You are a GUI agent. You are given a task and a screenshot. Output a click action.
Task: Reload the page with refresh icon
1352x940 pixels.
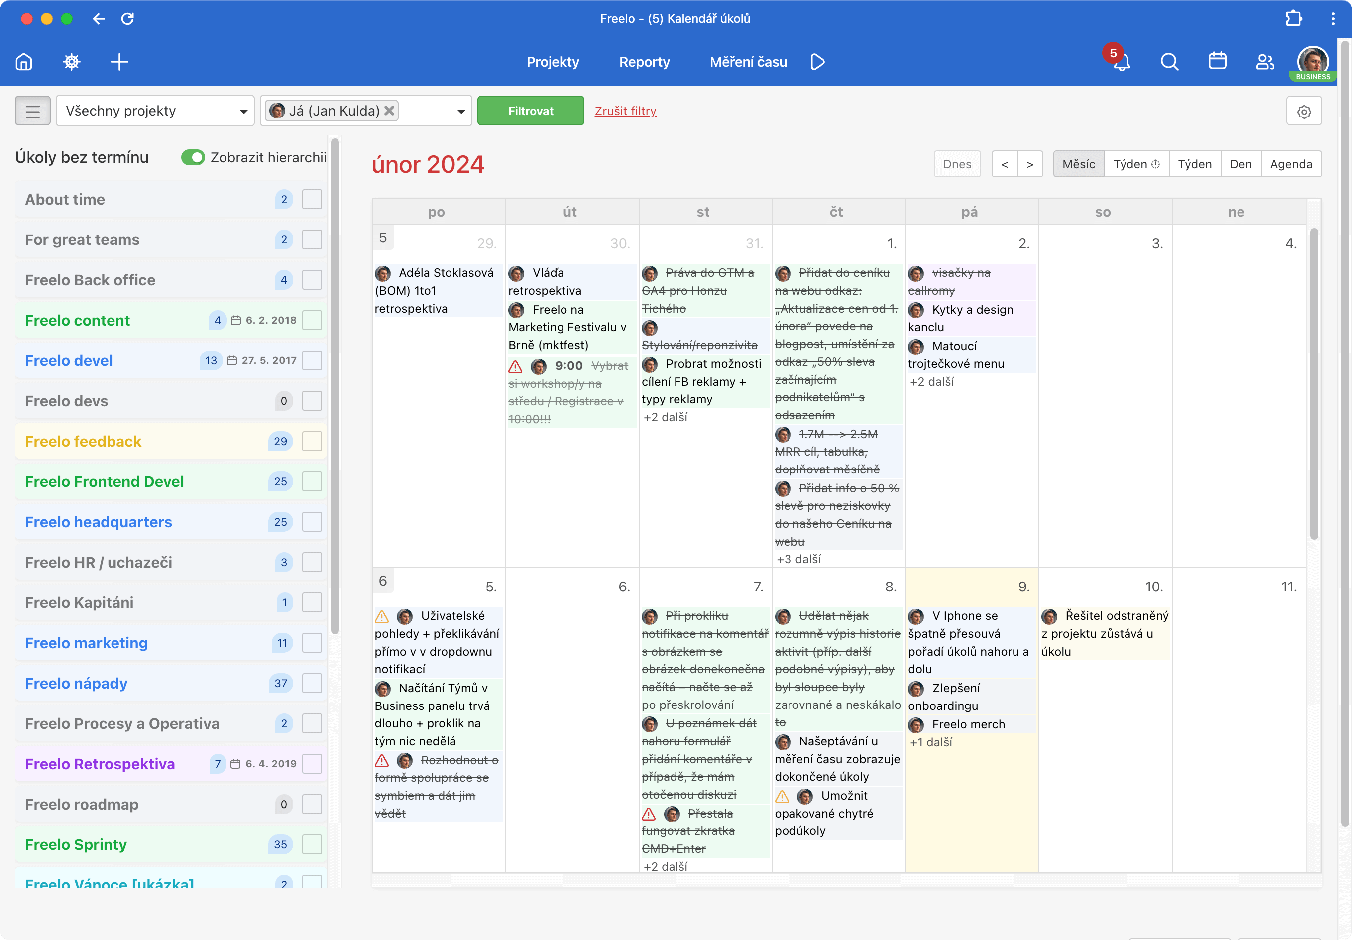coord(127,19)
